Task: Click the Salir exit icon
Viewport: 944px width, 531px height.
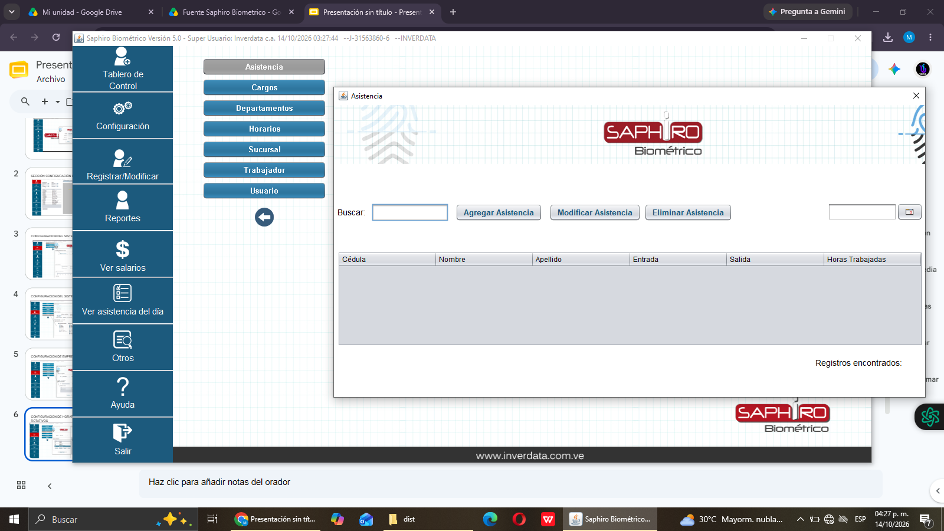Action: click(123, 433)
